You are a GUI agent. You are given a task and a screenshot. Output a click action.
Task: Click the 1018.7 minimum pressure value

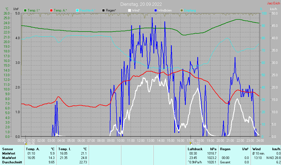212,153
